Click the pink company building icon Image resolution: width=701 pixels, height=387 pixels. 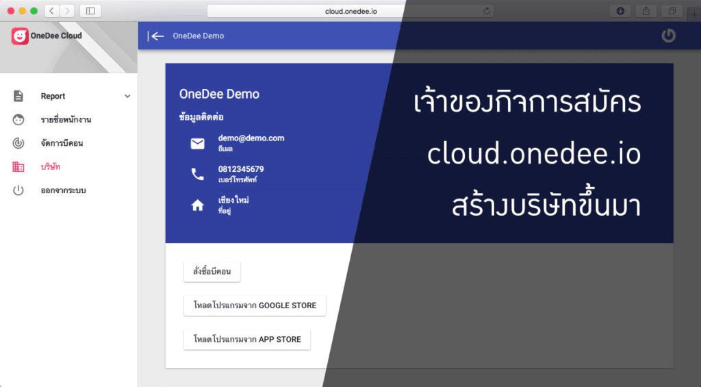18,167
